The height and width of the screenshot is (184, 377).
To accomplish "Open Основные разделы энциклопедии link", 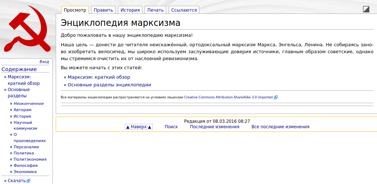I will point(109,85).
